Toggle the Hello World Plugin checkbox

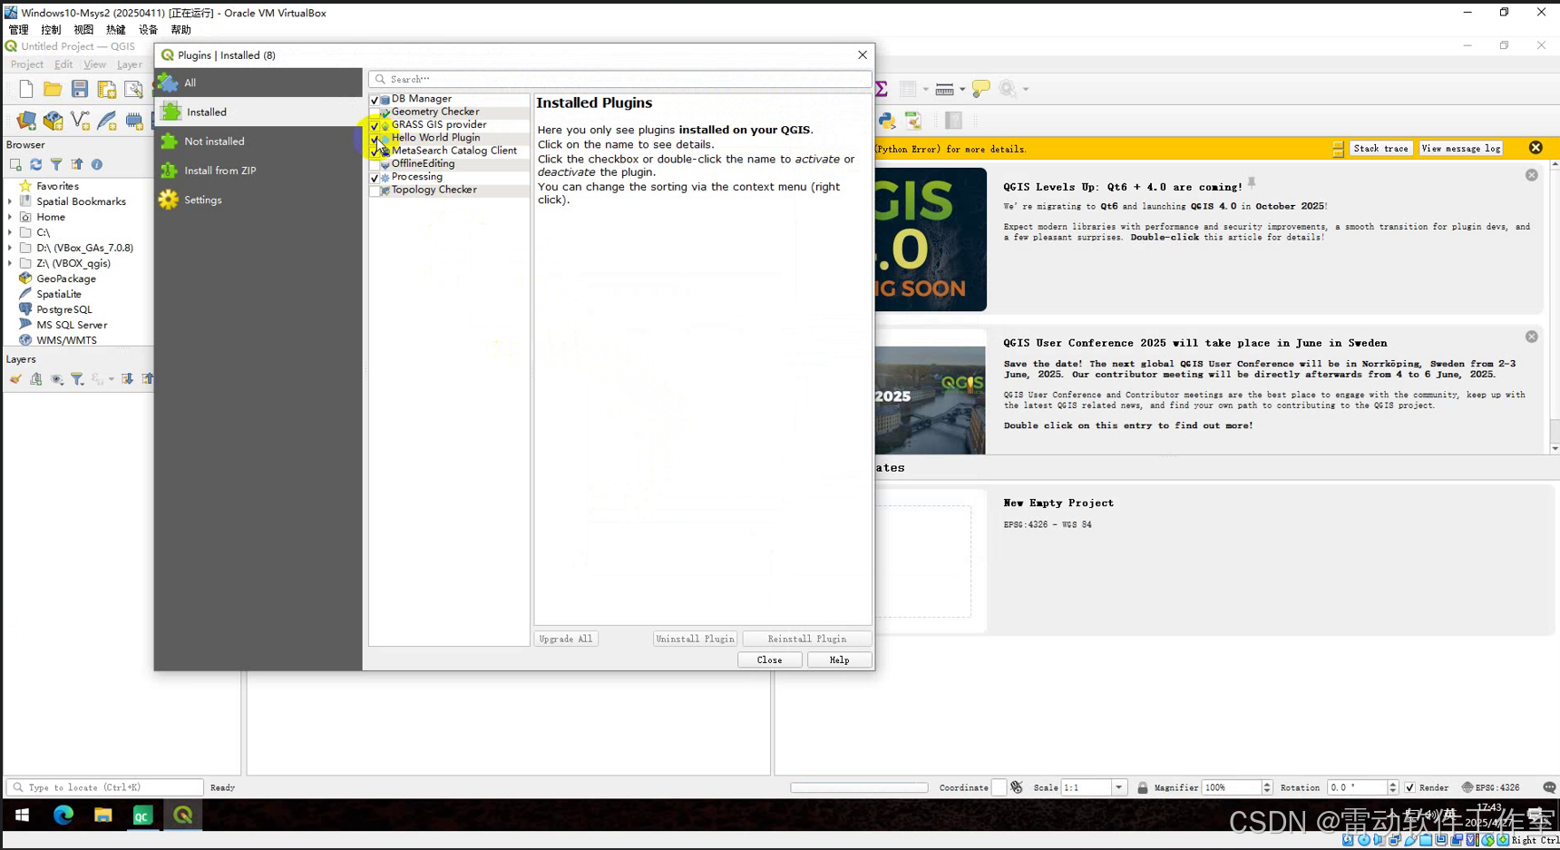pos(375,139)
